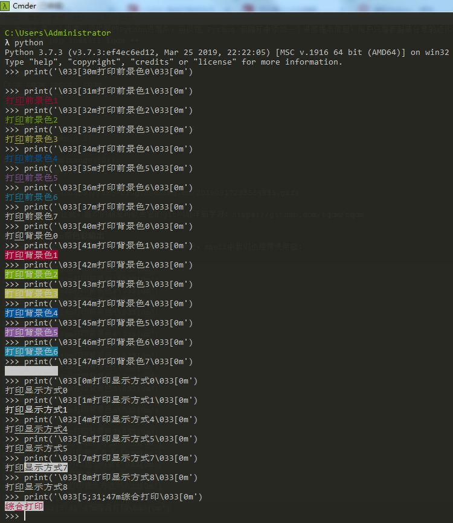Click the print command with 31m code
The image size is (453, 523).
click(x=98, y=91)
